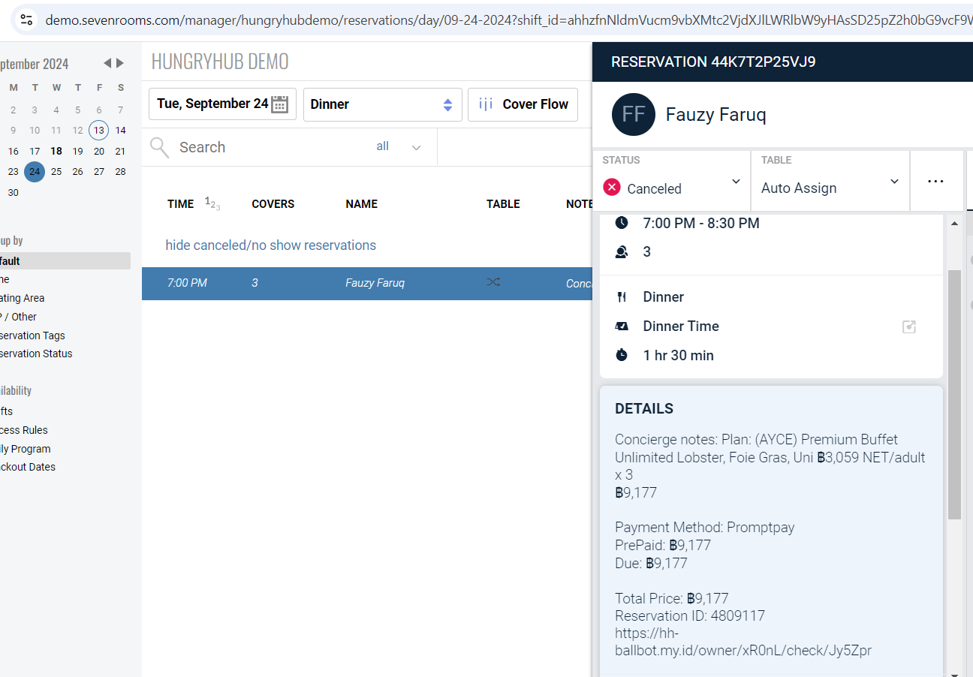
Task: Expand the 'all' search filter dropdown
Action: (415, 147)
